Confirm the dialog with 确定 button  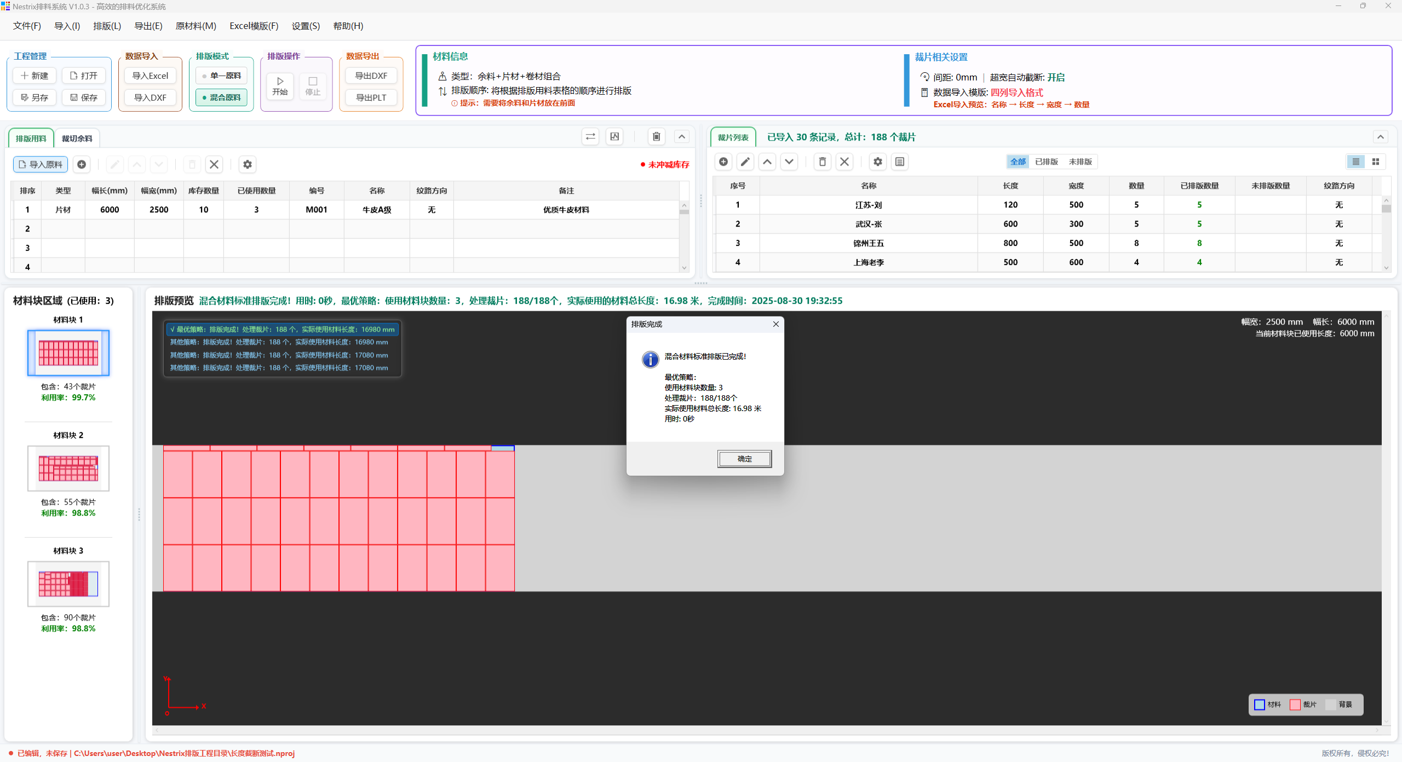coord(744,459)
